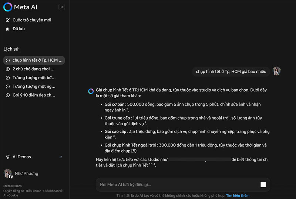The image size is (296, 199).
Task: Open the Điều khoản footer link
Action: coord(33,191)
